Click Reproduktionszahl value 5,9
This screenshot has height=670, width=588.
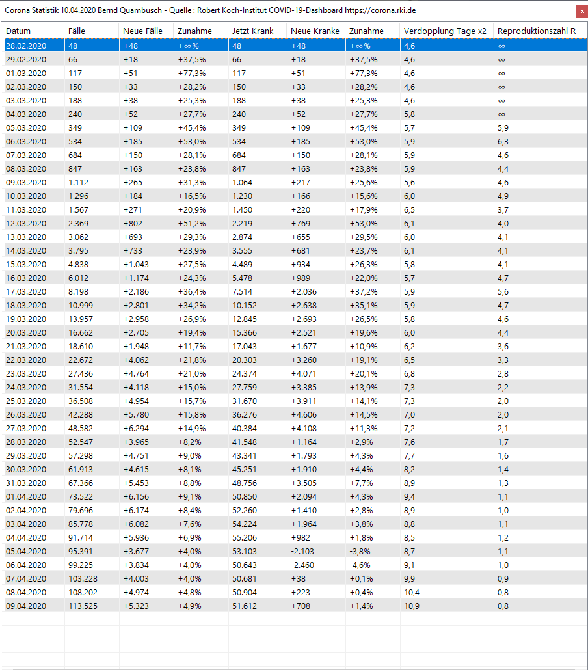point(503,127)
